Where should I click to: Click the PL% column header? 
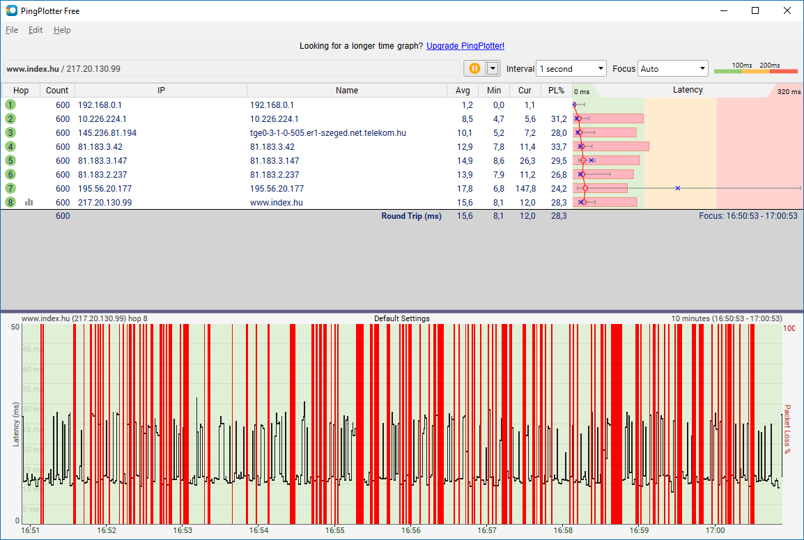coord(556,91)
